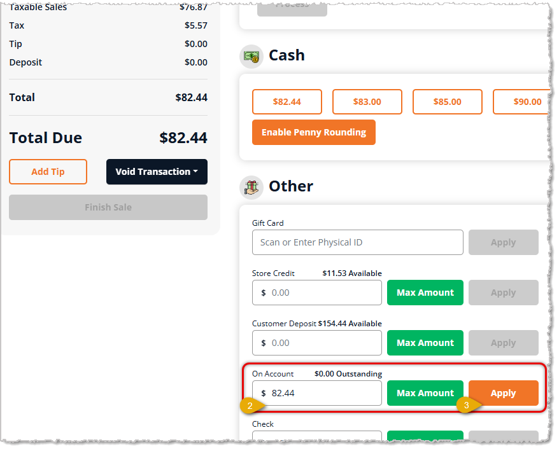
Task: Click the Total row $82.44 amount
Action: [x=192, y=97]
